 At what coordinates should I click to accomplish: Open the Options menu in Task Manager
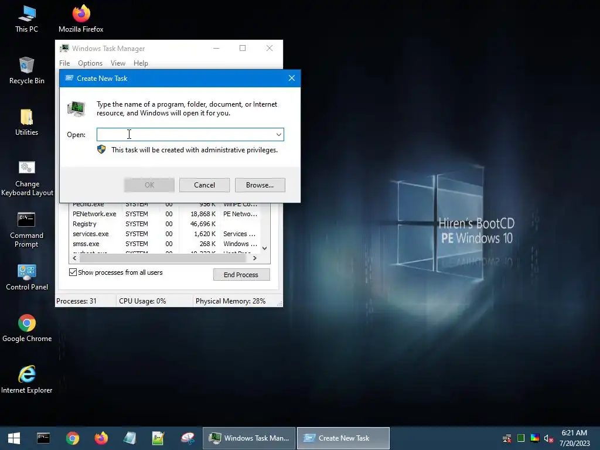[90, 63]
